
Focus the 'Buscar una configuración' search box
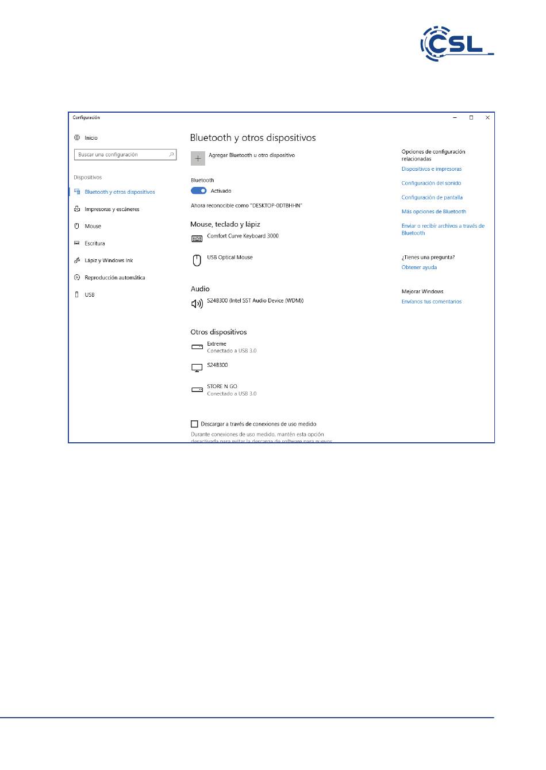(x=125, y=155)
